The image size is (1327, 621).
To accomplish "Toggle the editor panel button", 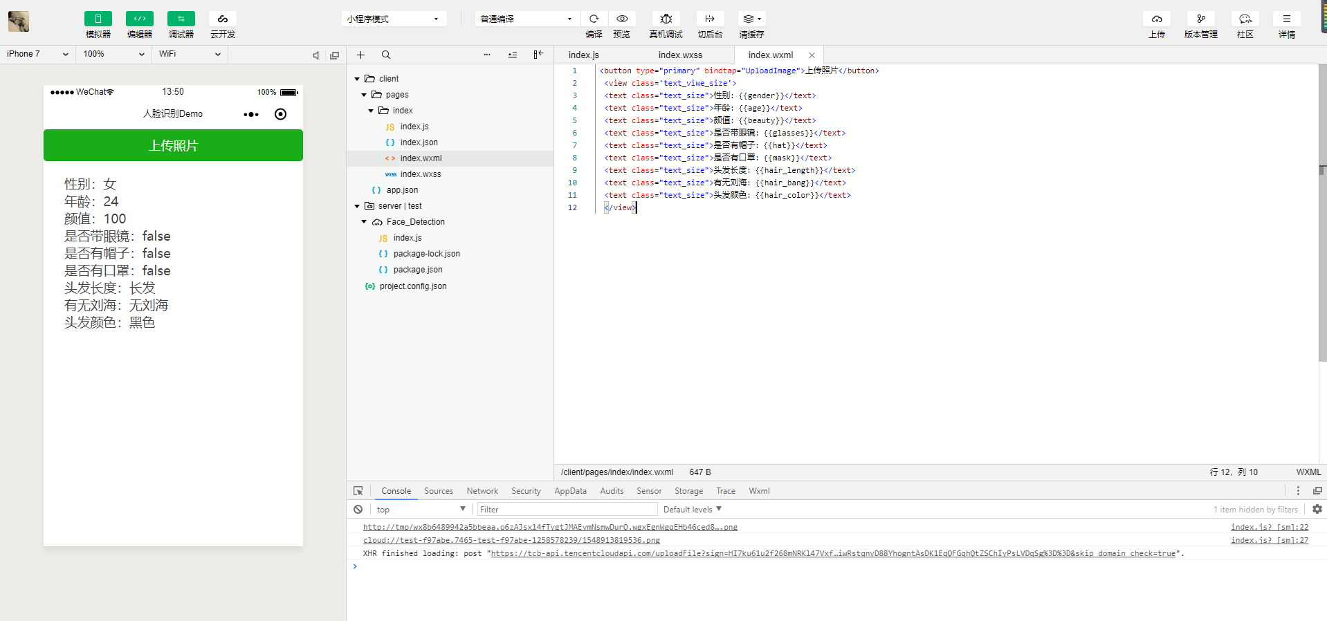I will tap(139, 19).
